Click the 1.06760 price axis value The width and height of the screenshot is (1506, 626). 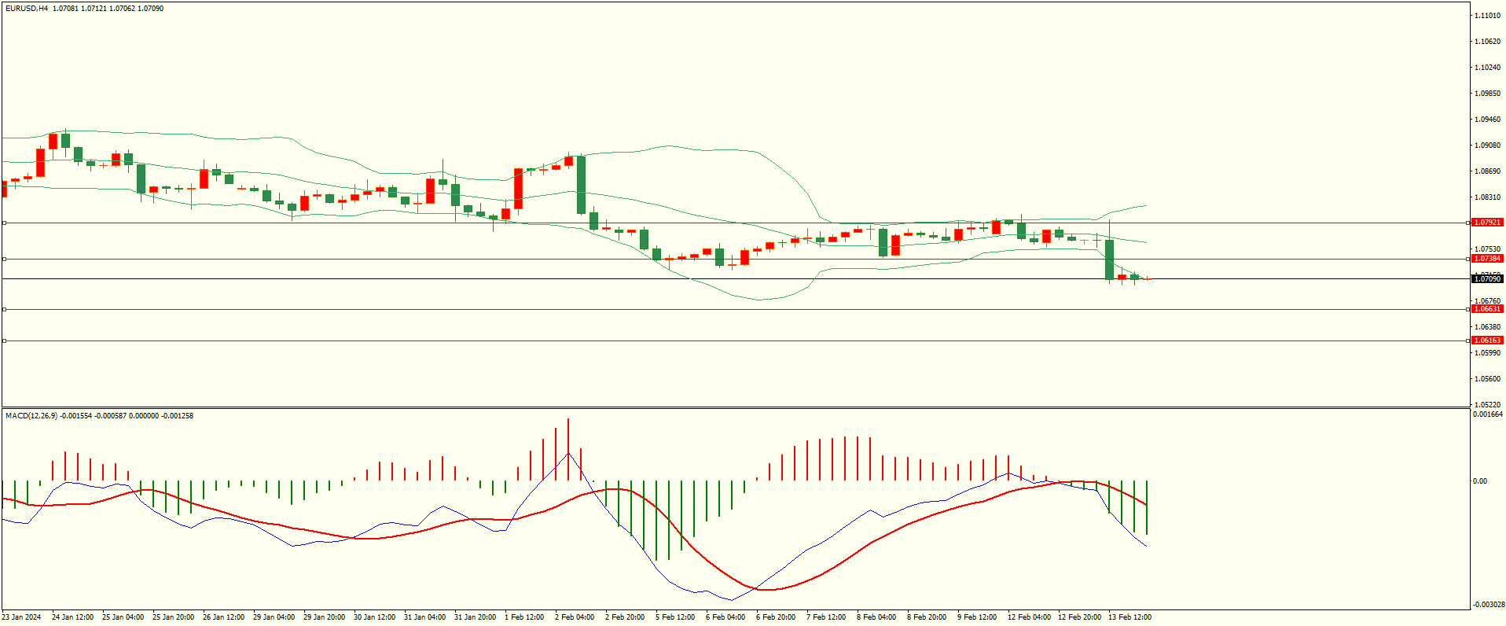pyautogui.click(x=1488, y=301)
